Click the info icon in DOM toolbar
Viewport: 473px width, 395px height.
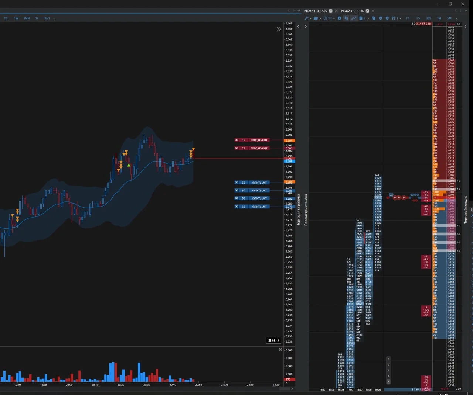339,18
